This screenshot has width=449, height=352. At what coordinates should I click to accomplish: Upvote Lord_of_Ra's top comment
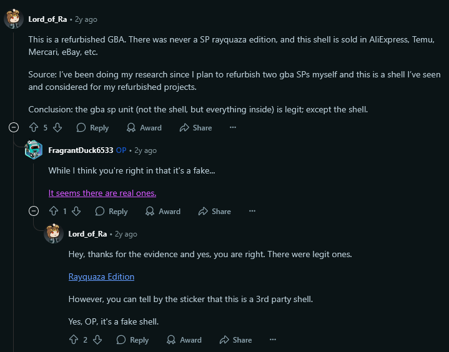point(34,127)
